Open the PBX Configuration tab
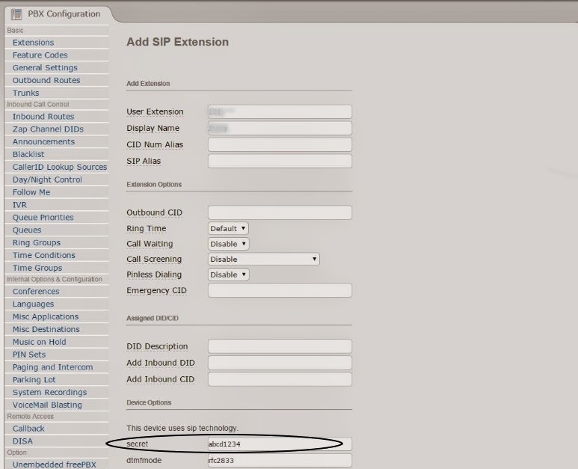Viewport: 578px width, 469px height. [63, 14]
